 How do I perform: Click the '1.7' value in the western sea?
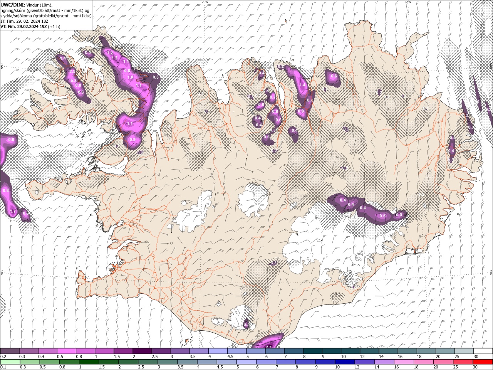[13, 212]
